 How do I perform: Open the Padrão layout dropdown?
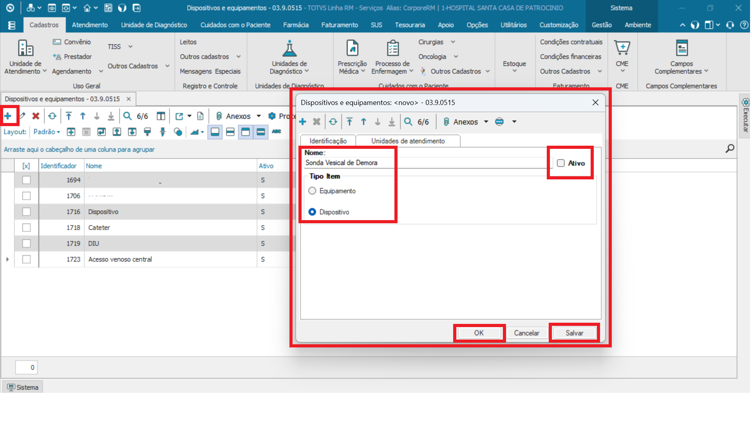click(47, 132)
